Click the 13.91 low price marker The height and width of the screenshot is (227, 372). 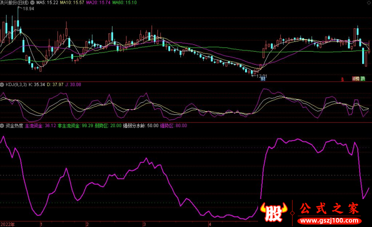[261, 75]
